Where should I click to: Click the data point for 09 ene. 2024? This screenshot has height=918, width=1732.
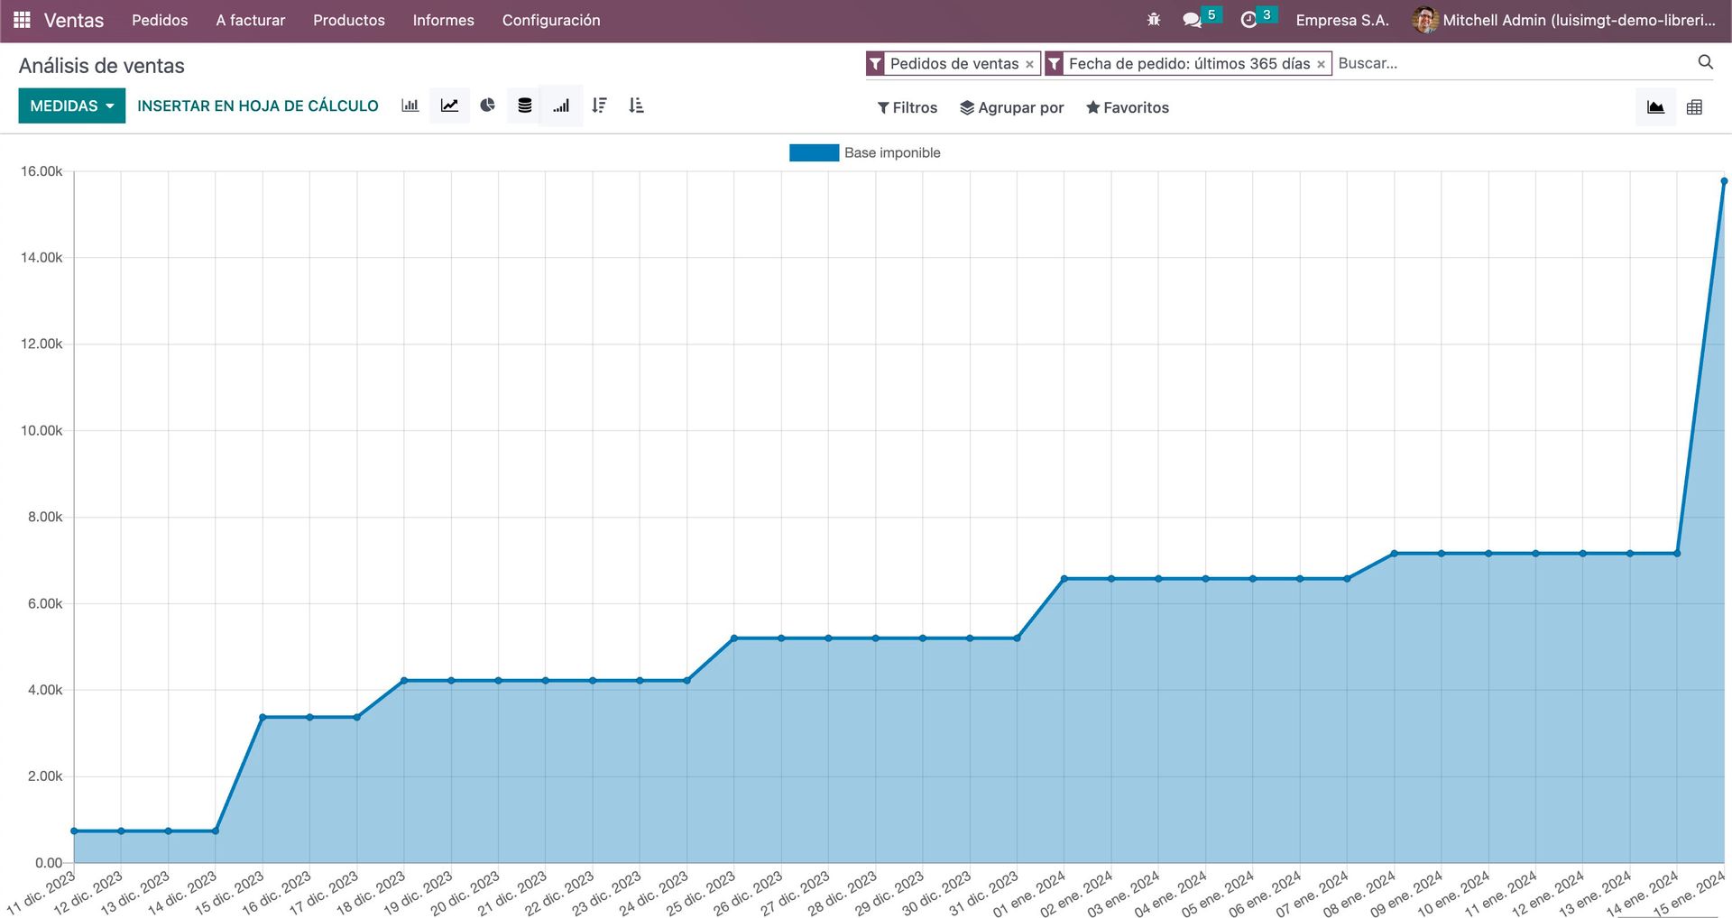coord(1442,554)
